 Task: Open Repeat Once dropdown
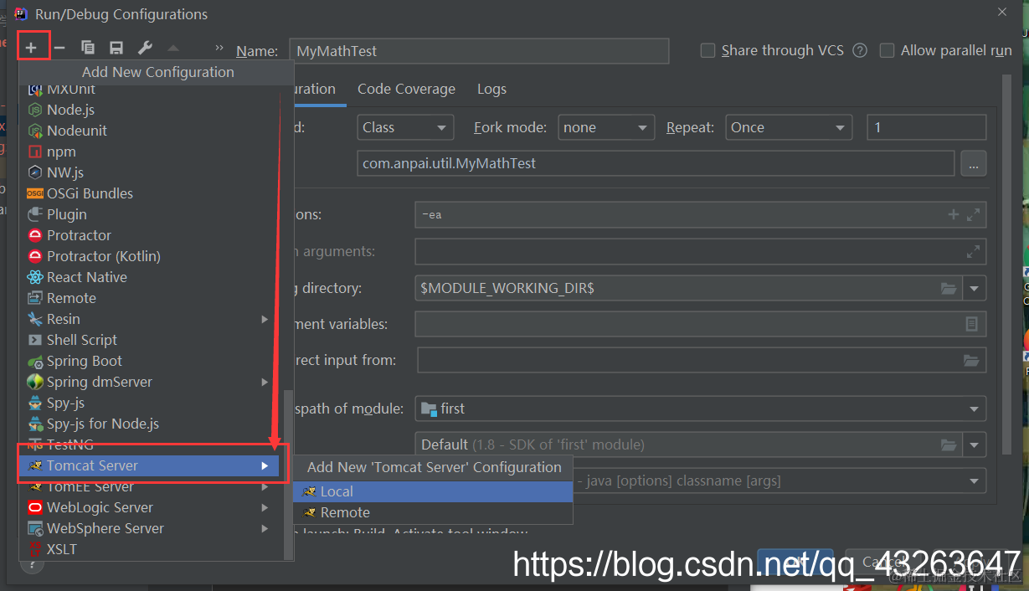click(789, 127)
